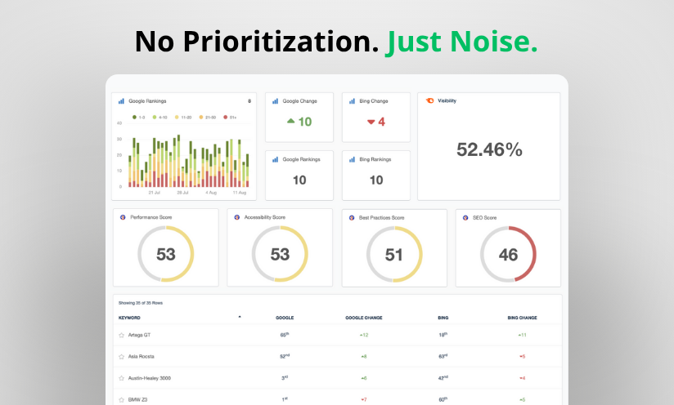Viewport: 674px width, 405px height.
Task: Click the Google Change widget icon
Action: pyautogui.click(x=275, y=101)
